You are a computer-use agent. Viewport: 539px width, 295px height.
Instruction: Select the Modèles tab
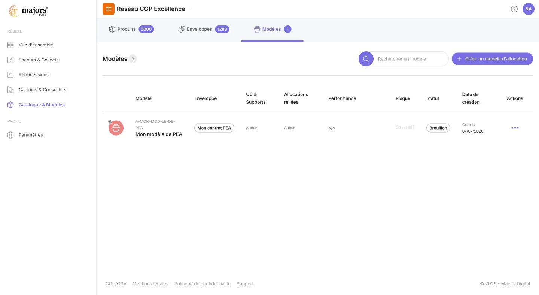(272, 29)
